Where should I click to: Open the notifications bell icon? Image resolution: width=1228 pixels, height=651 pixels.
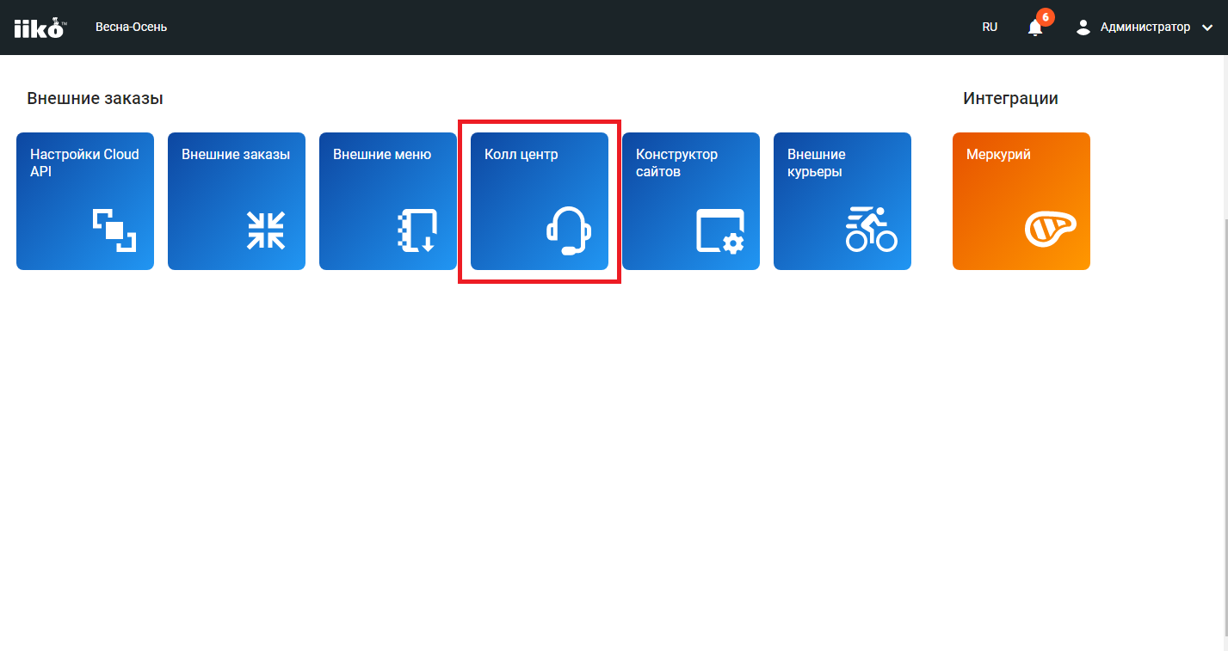click(1035, 28)
